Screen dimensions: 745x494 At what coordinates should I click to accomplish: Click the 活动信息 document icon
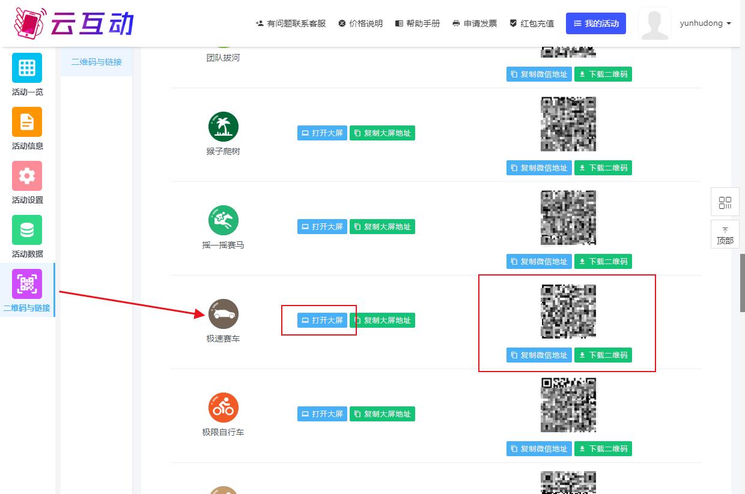pos(27,122)
